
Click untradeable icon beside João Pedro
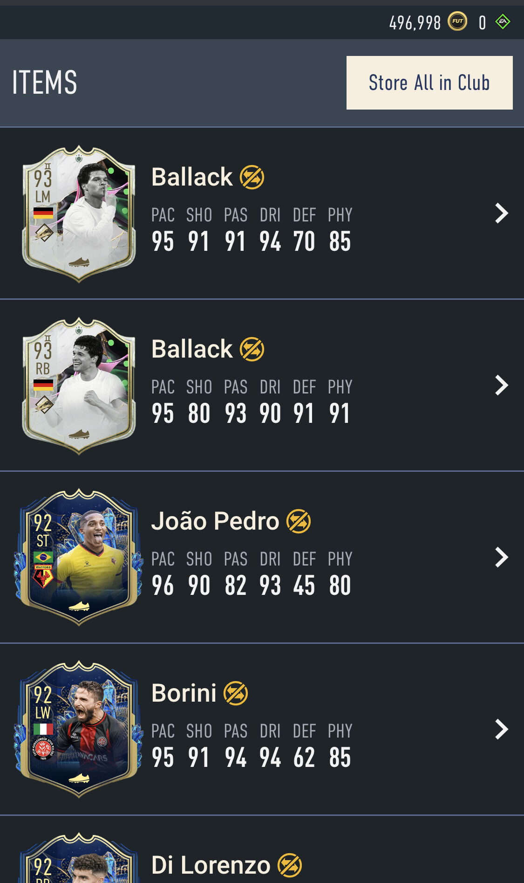pos(299,521)
